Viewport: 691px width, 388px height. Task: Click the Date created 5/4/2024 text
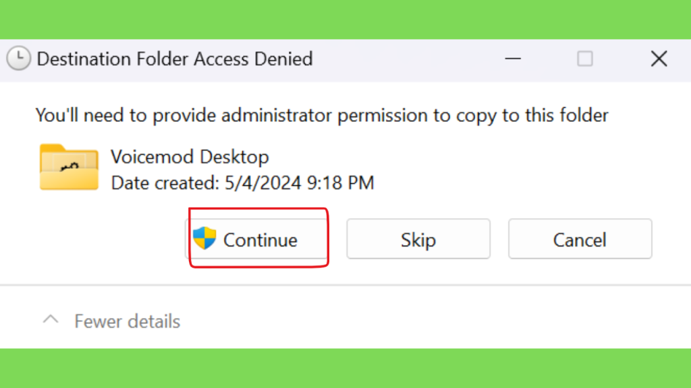[242, 183]
